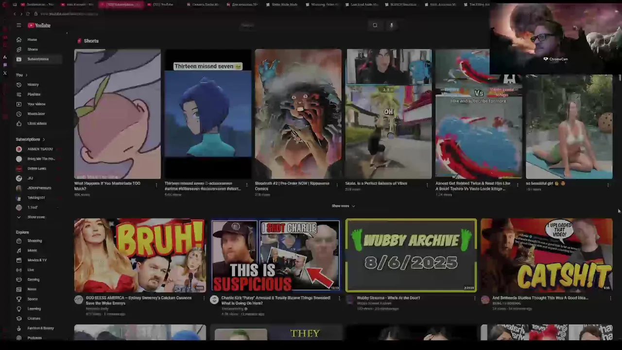The image size is (622, 350).
Task: Switch to the plain YouTube browser tab
Action: tap(163, 4)
